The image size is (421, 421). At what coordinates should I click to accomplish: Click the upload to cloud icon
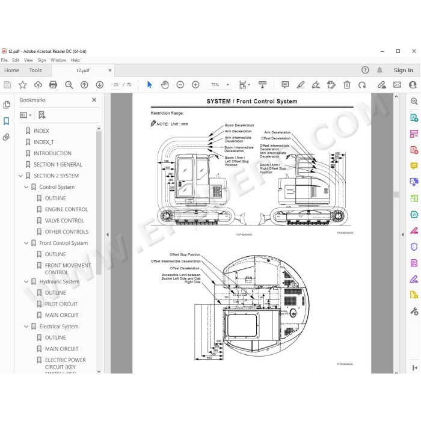pyautogui.click(x=38, y=85)
